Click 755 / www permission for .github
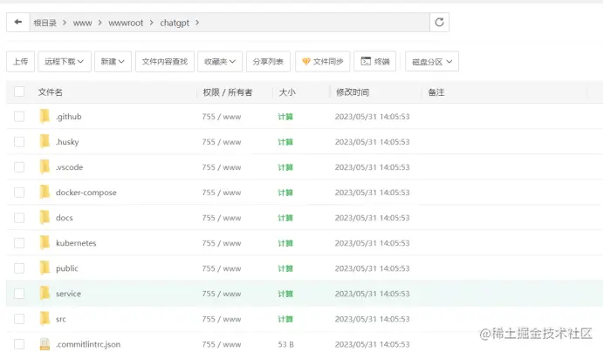This screenshot has width=604, height=352. click(222, 117)
